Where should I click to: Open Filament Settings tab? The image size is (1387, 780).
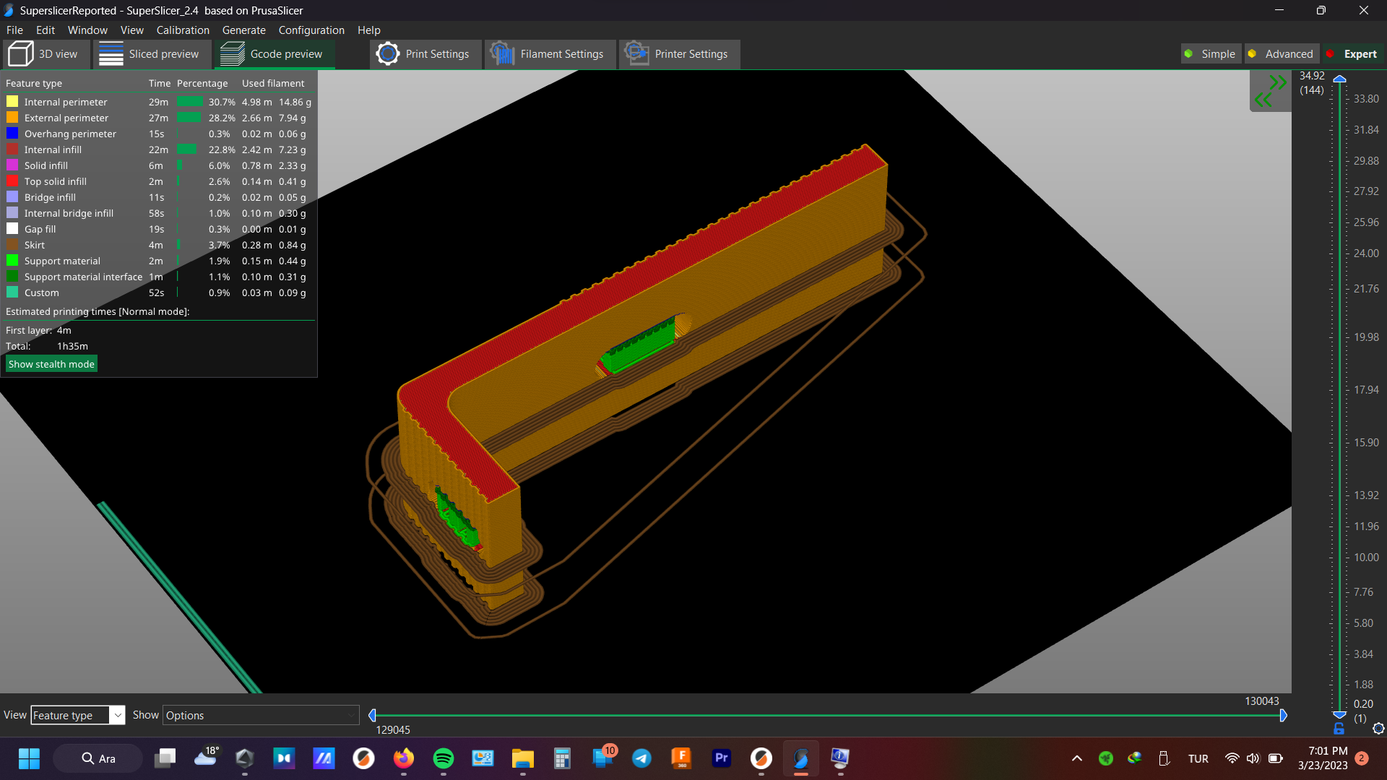click(549, 54)
